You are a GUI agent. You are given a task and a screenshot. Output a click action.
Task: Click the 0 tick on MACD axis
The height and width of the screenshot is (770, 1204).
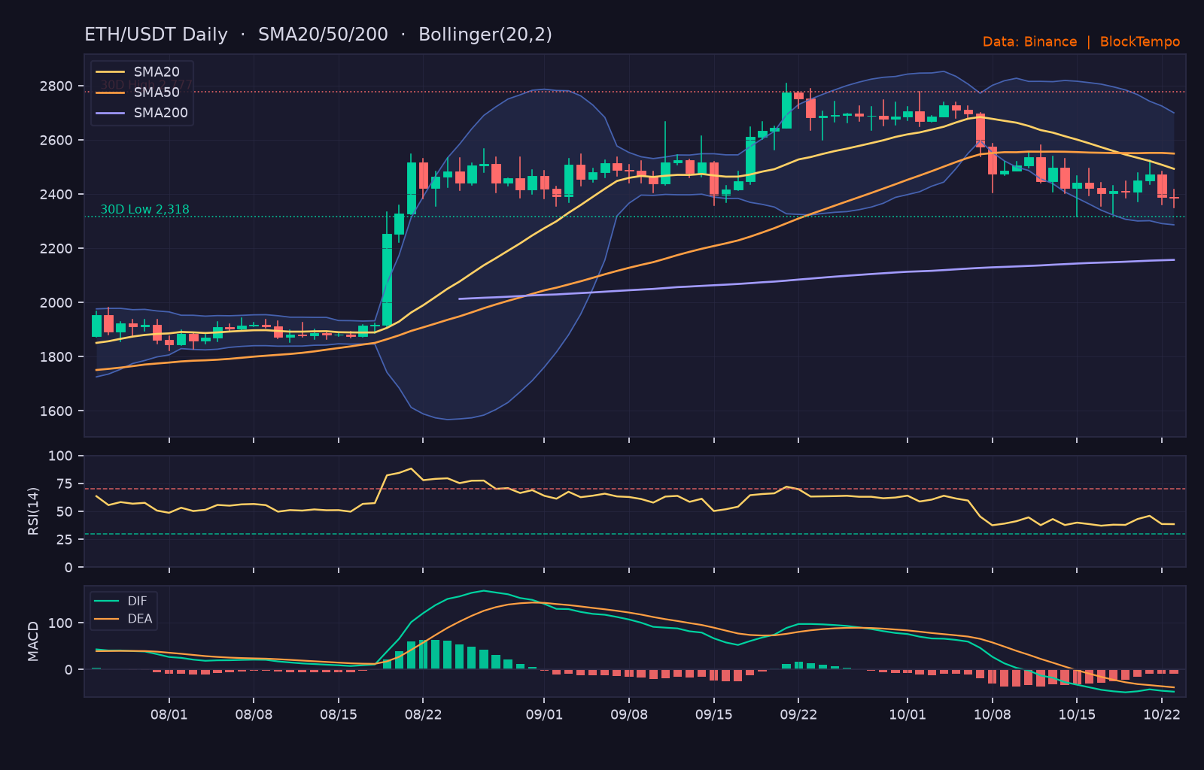point(69,670)
